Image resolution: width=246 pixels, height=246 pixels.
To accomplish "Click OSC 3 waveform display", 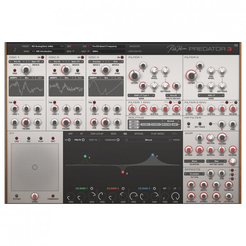I will click(x=106, y=88).
